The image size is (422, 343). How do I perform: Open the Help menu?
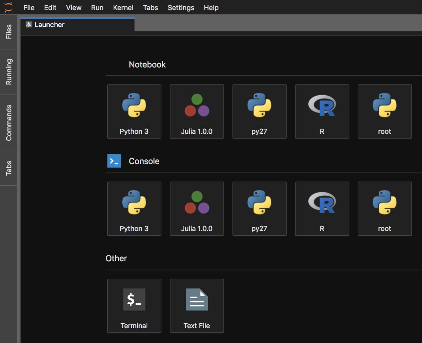tap(211, 7)
